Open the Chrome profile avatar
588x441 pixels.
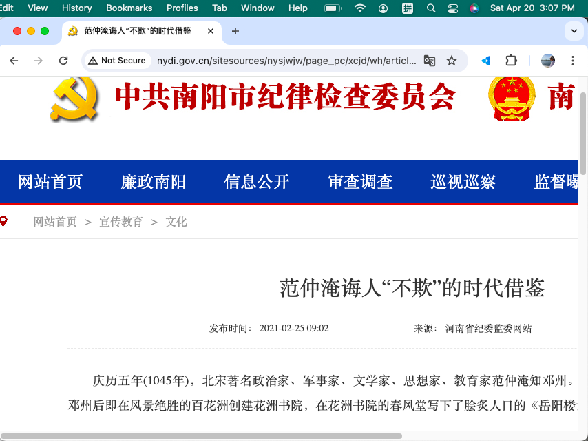coord(548,61)
